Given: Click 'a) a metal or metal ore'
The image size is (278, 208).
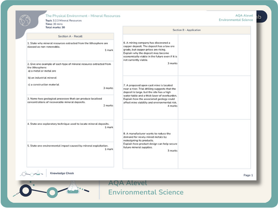Looking at the screenshot, I should point(42,71).
